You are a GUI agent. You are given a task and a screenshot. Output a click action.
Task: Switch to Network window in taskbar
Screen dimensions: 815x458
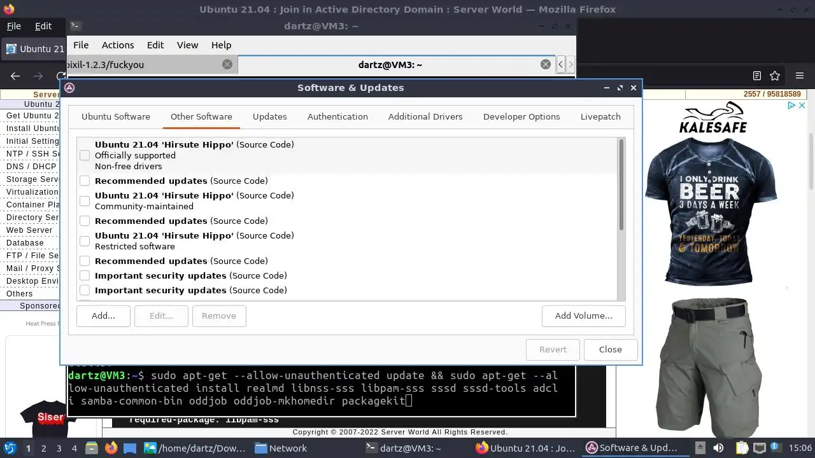(x=281, y=448)
